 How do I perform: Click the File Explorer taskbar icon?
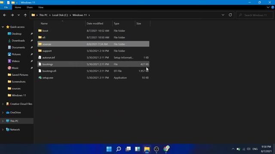(147, 149)
